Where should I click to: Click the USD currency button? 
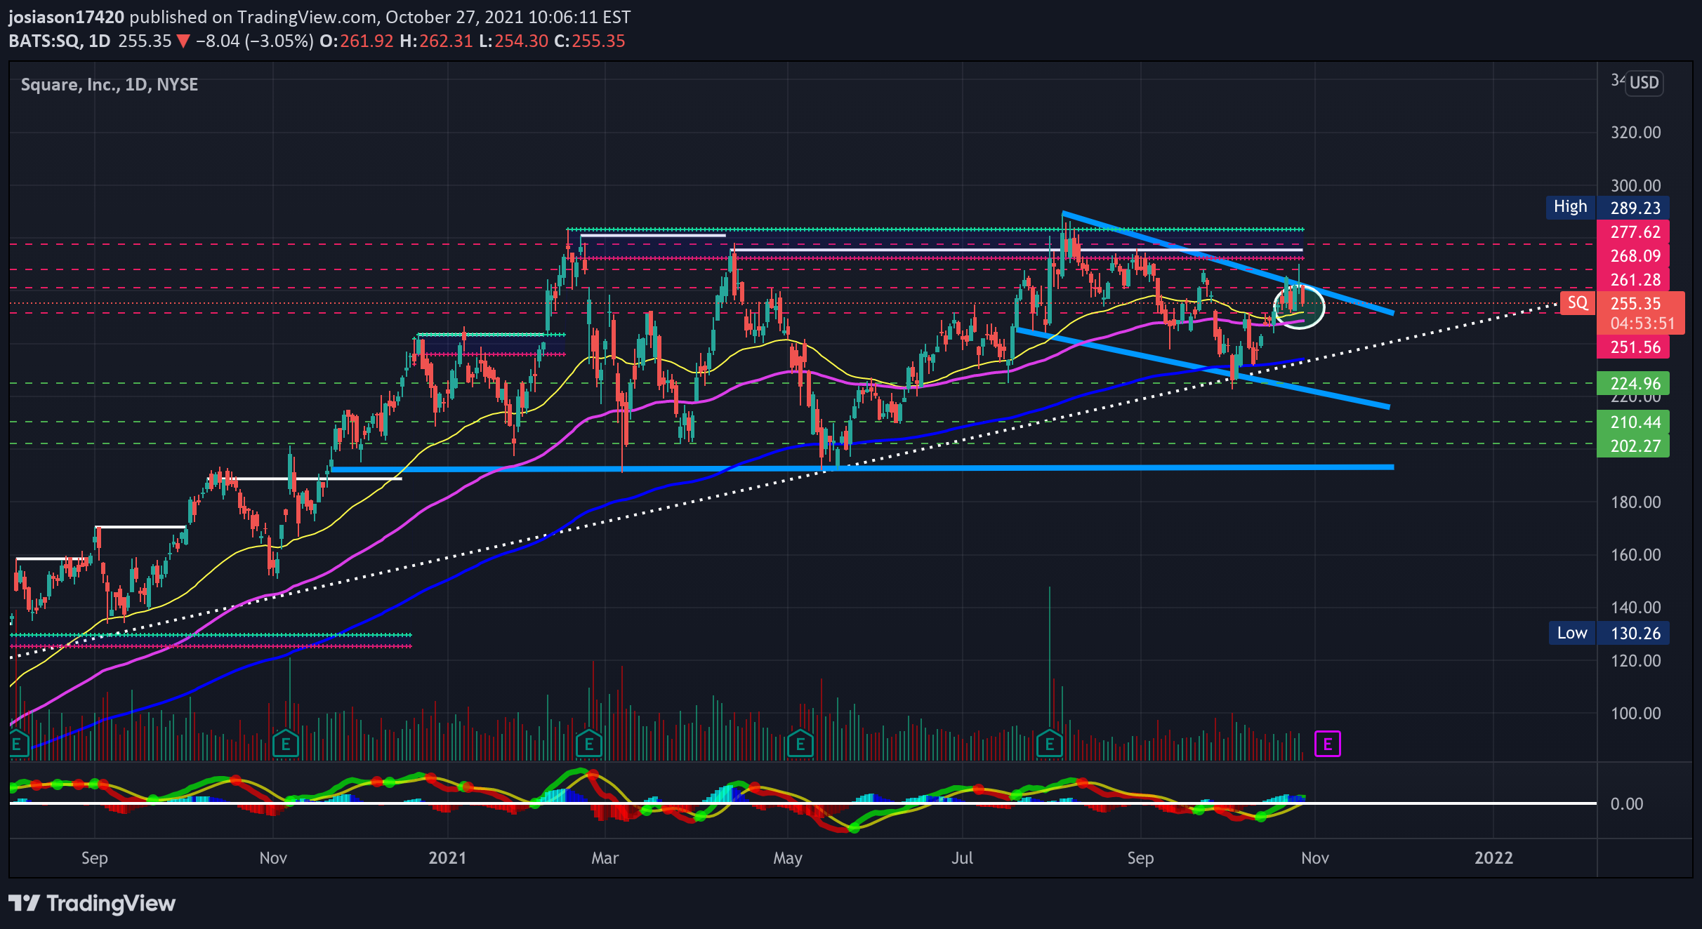[x=1644, y=83]
